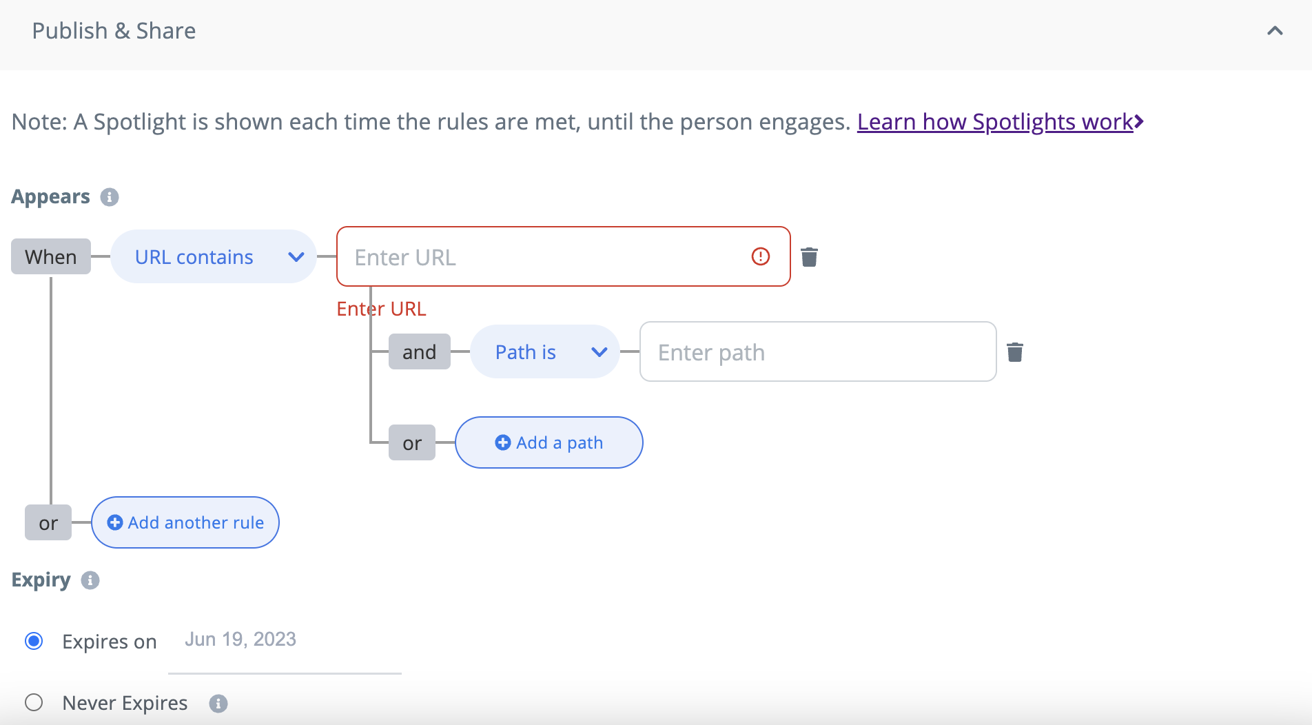Click the info icon next to Appears
This screenshot has width=1312, height=725.
click(110, 197)
